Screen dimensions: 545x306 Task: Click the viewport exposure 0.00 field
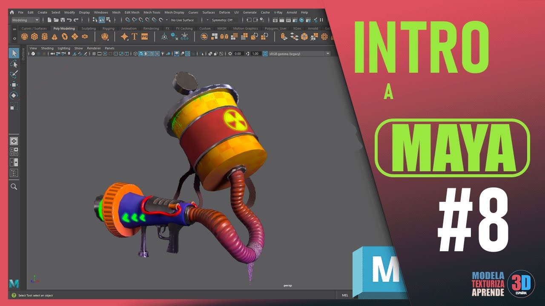pos(238,54)
